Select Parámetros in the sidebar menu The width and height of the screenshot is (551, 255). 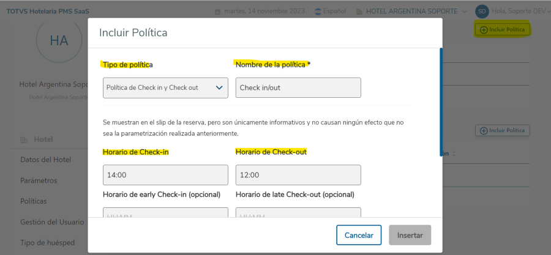tap(39, 180)
